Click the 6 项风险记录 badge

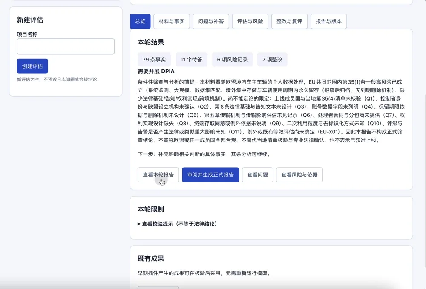232,60
